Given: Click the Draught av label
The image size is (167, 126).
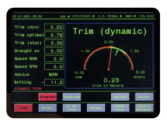Looking at the screenshot, I should (x=27, y=51).
